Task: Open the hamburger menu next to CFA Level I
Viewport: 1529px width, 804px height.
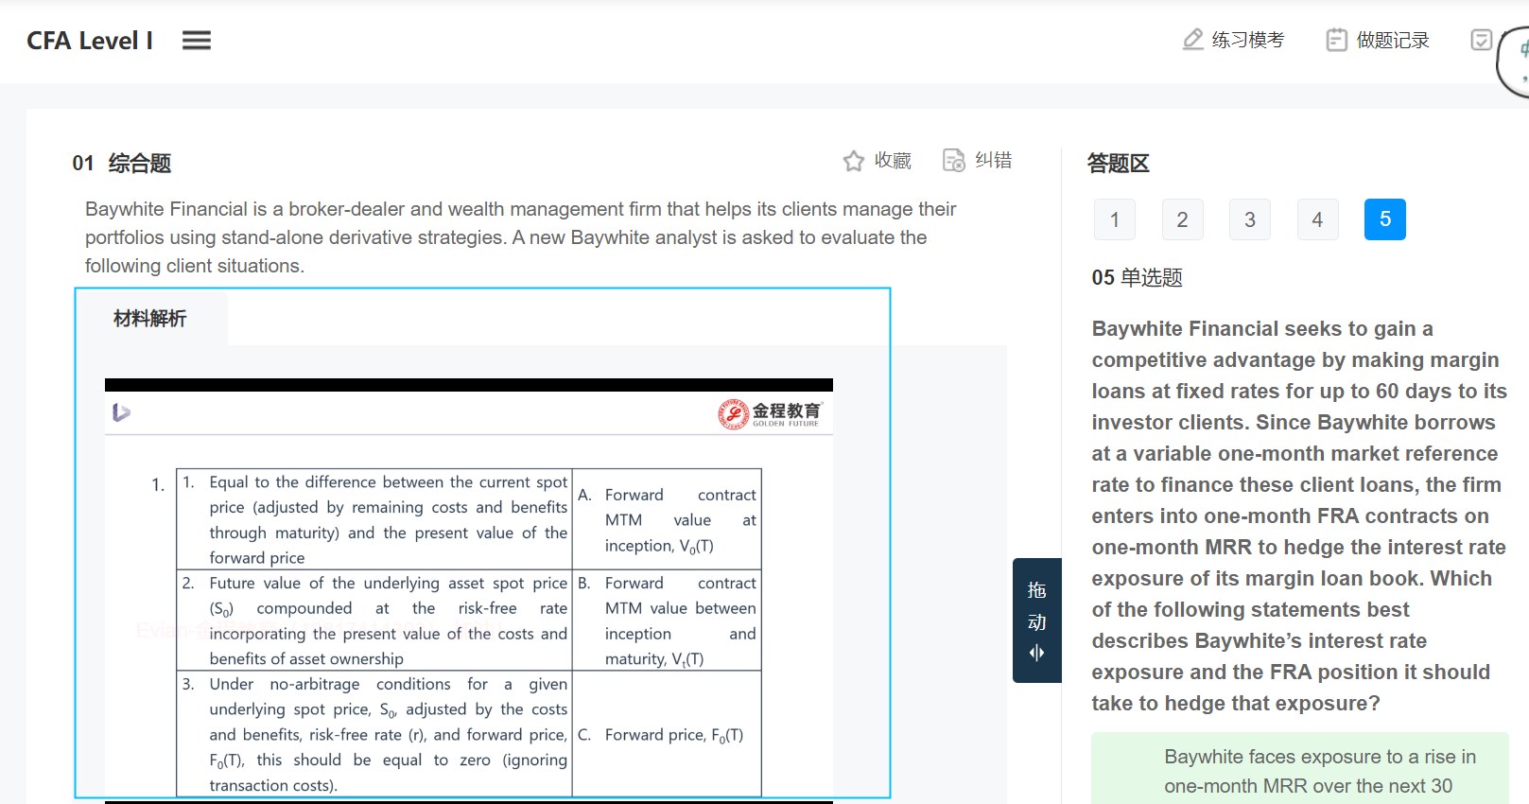Action: pyautogui.click(x=197, y=41)
